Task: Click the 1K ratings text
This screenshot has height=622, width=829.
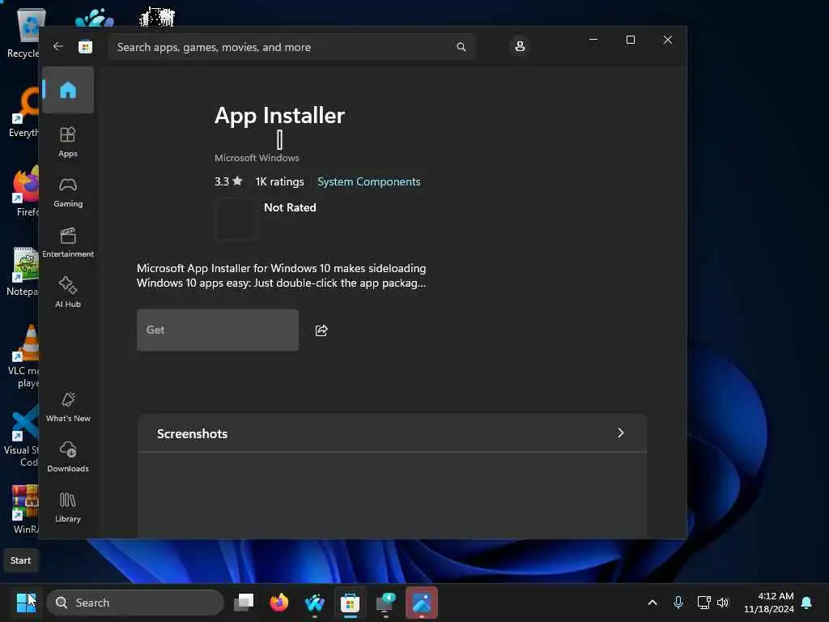Action: pos(279,181)
